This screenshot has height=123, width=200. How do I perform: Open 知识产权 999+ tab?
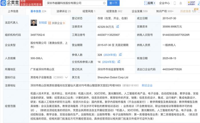pyautogui.click(x=165, y=11)
